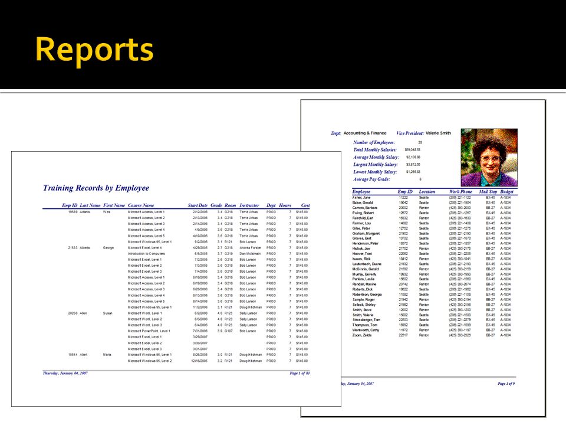Viewport: 566px width, 425px height.
Task: Click the 'Budget' column header
Action: coord(507,192)
